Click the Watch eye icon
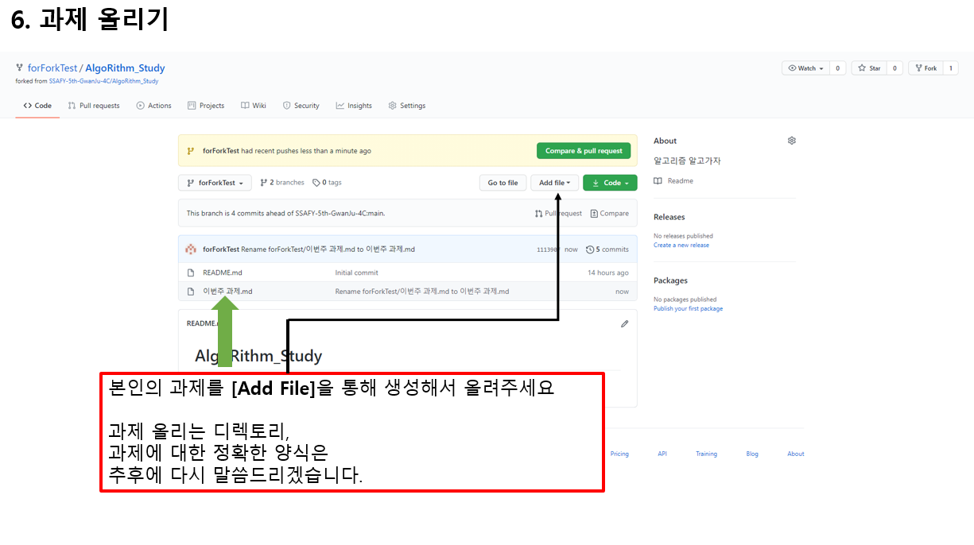 point(792,68)
